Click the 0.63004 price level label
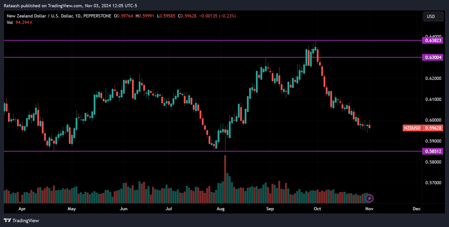449x227 pixels. click(433, 57)
